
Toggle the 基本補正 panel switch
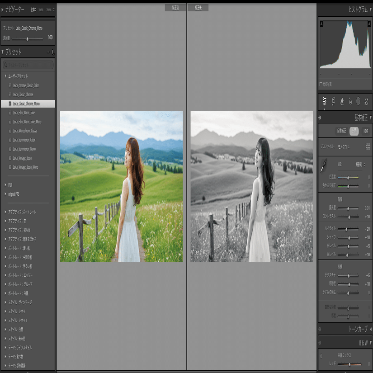[320, 118]
